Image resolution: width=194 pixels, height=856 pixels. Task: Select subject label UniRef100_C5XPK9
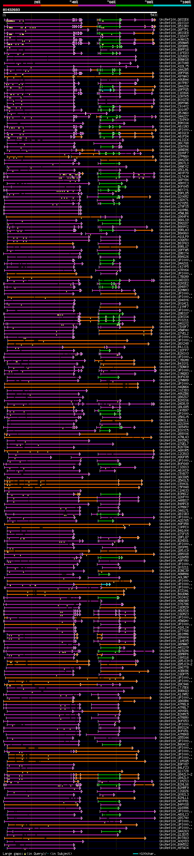[x=174, y=120]
